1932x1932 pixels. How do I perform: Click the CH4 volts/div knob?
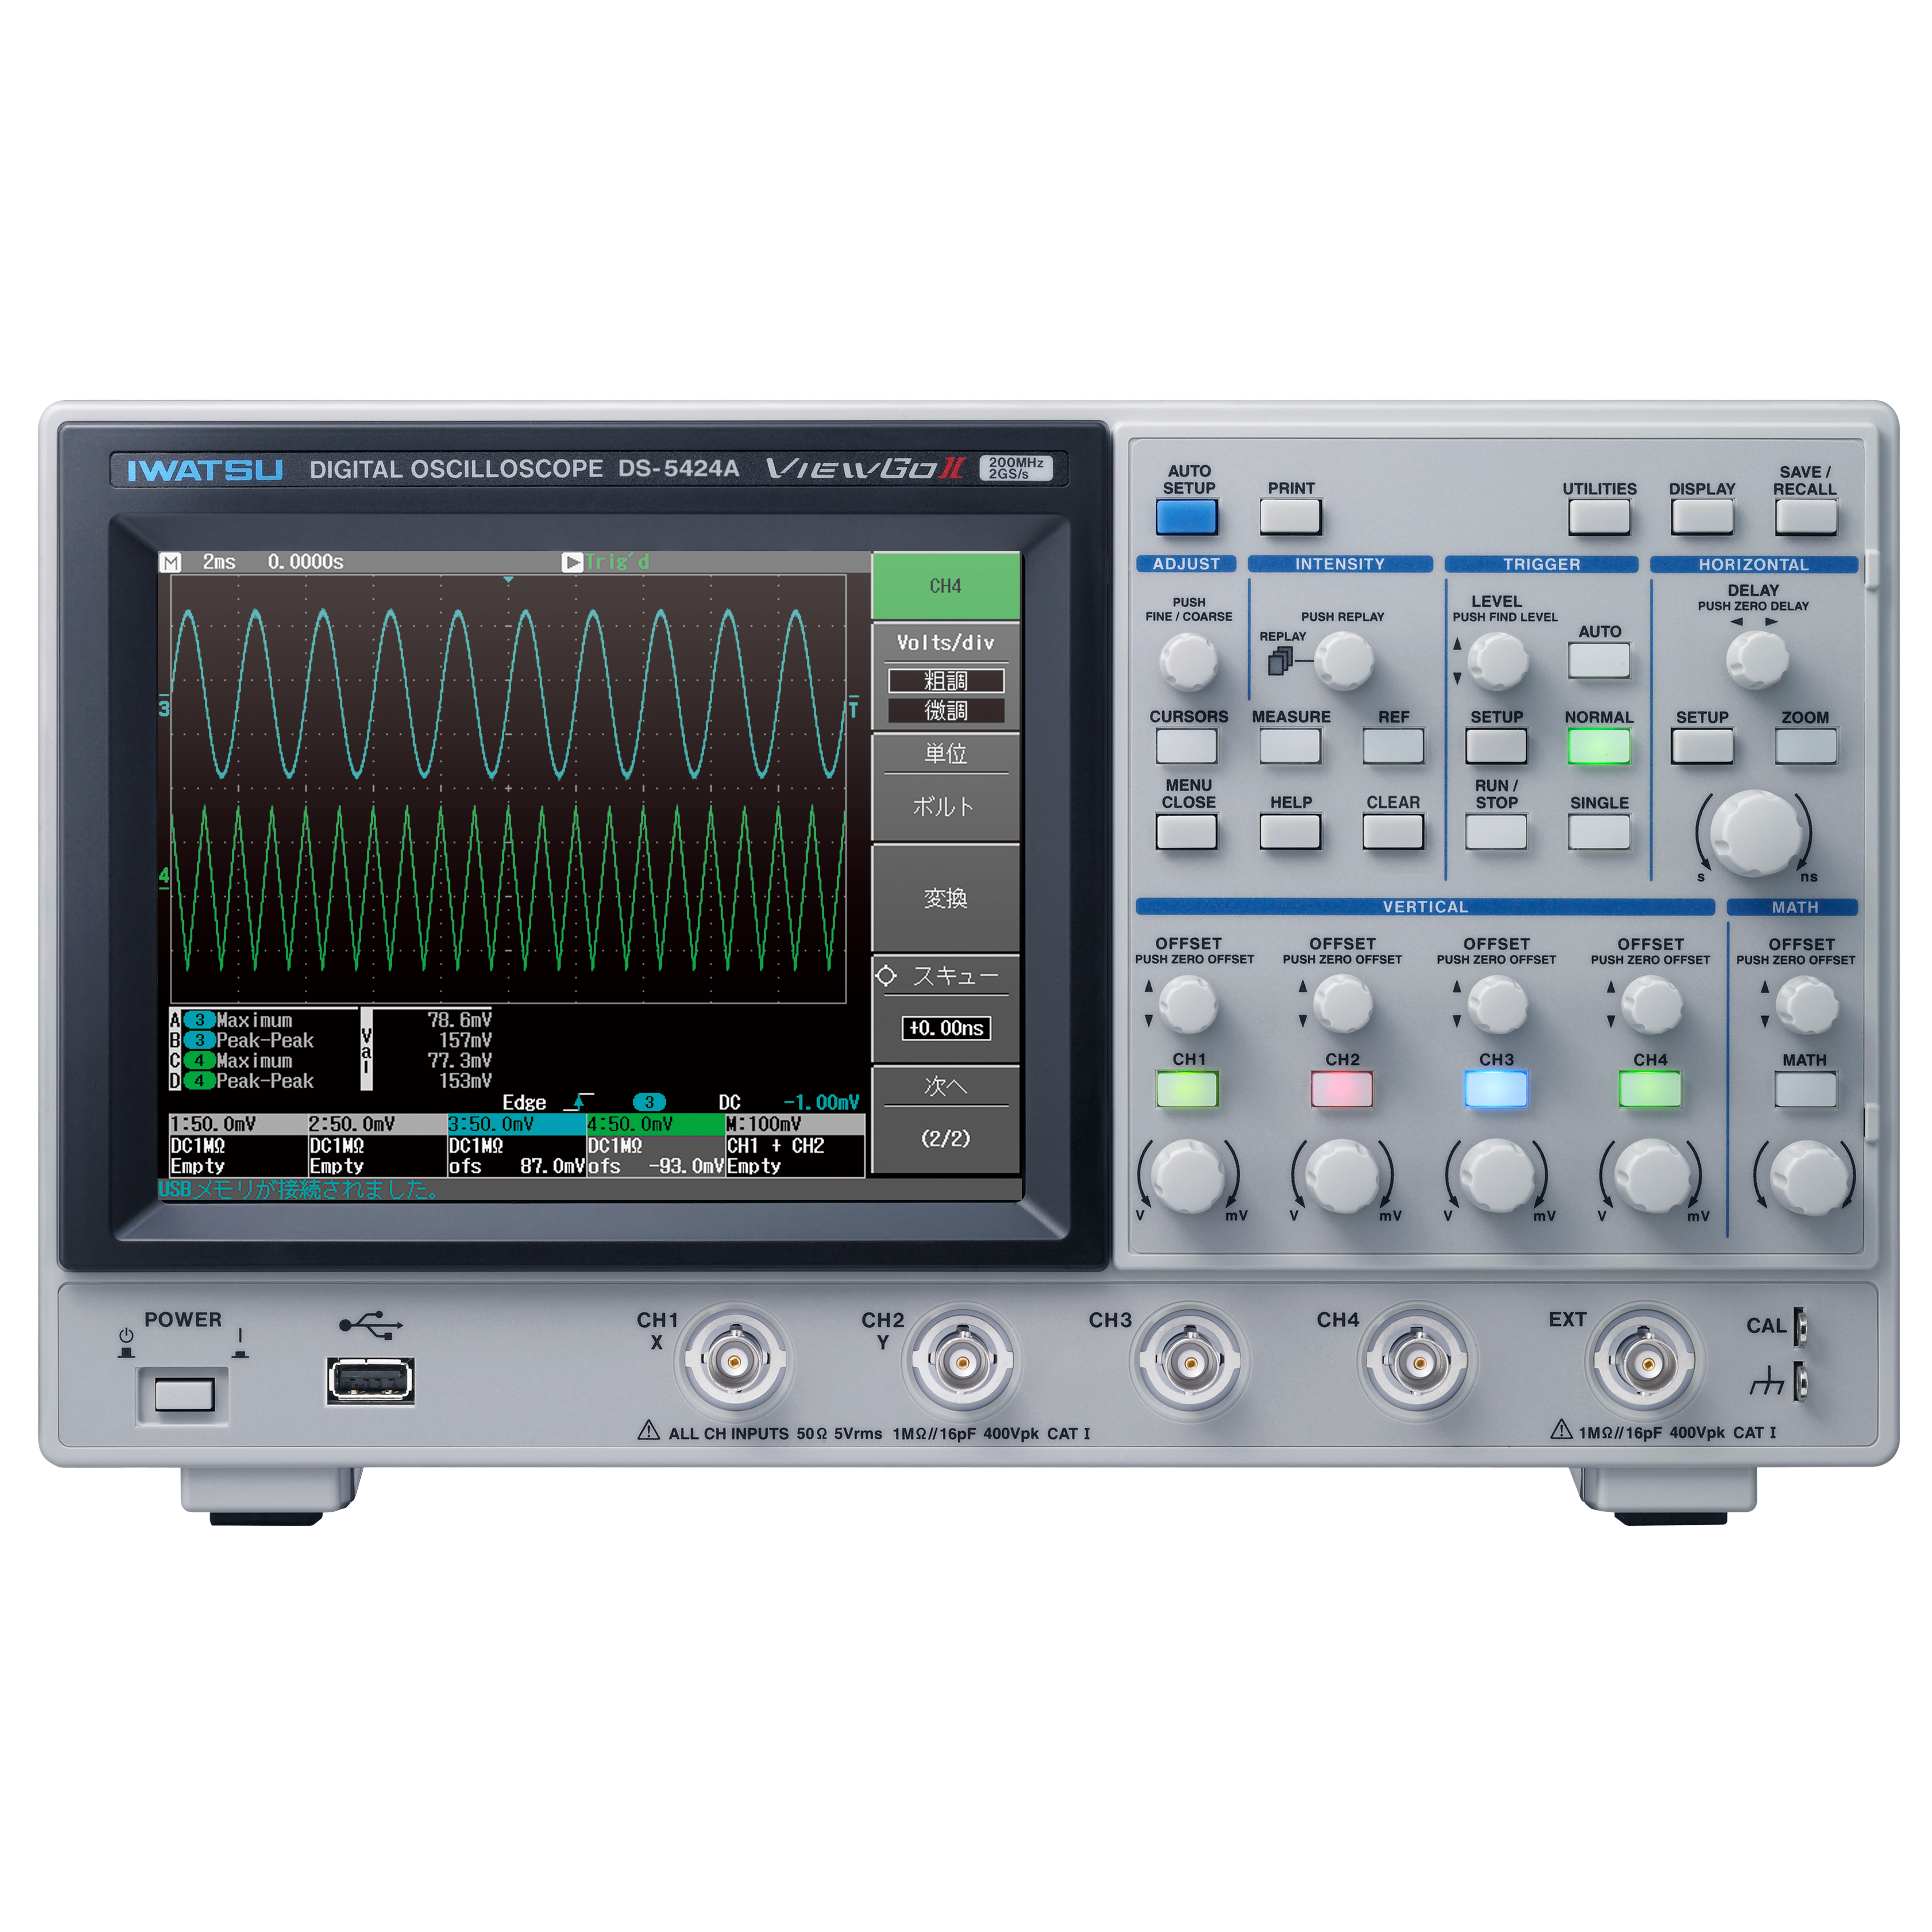point(1651,1176)
